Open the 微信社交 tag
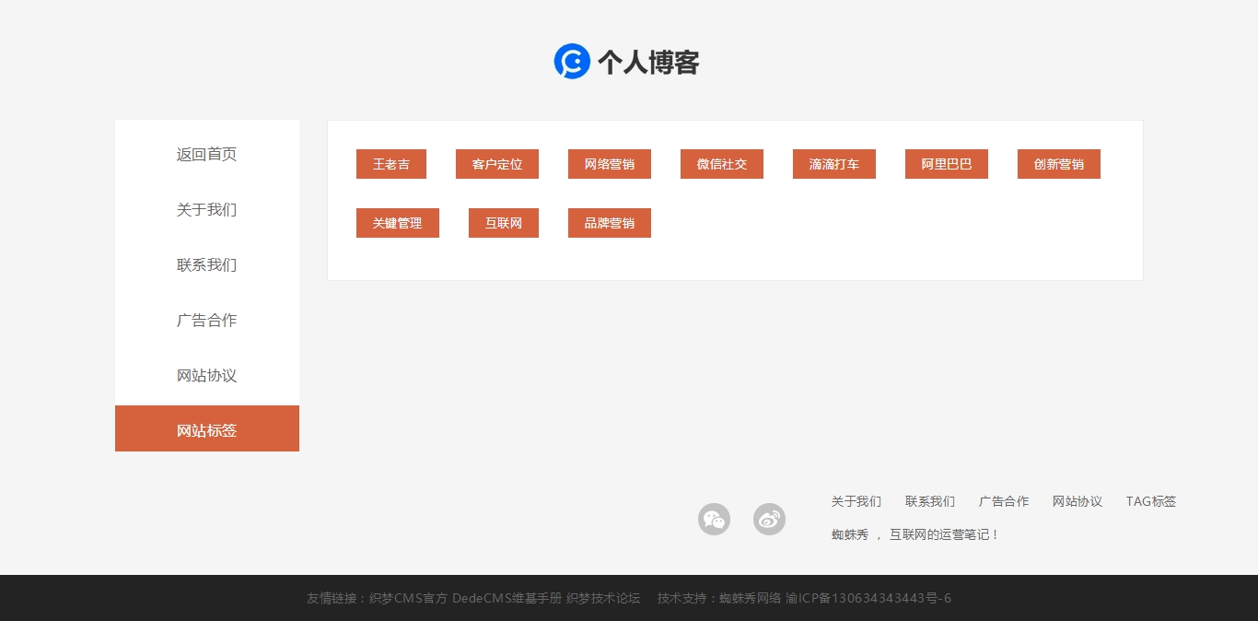Image resolution: width=1258 pixels, height=621 pixels. (721, 164)
